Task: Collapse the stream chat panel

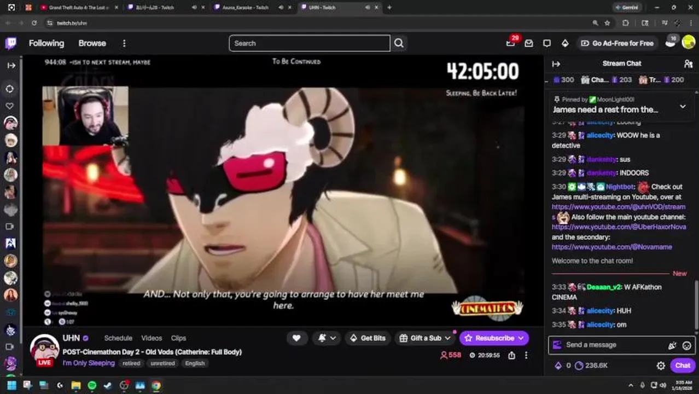Action: click(x=556, y=64)
